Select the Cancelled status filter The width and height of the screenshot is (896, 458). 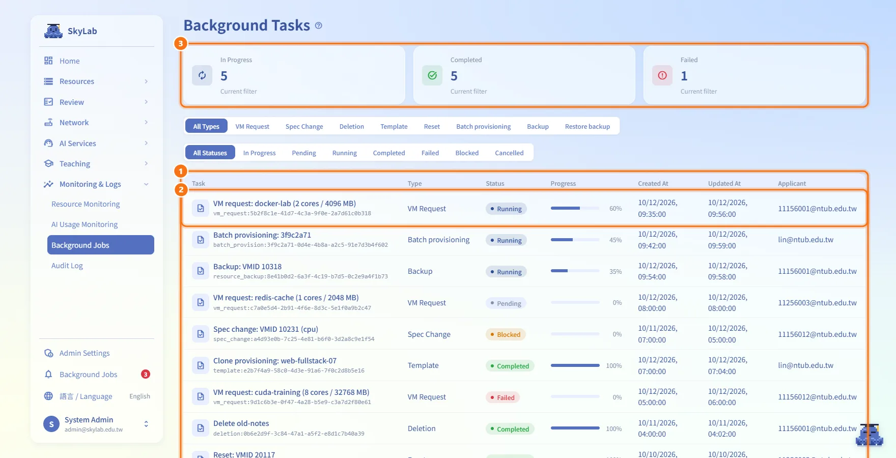click(x=509, y=153)
